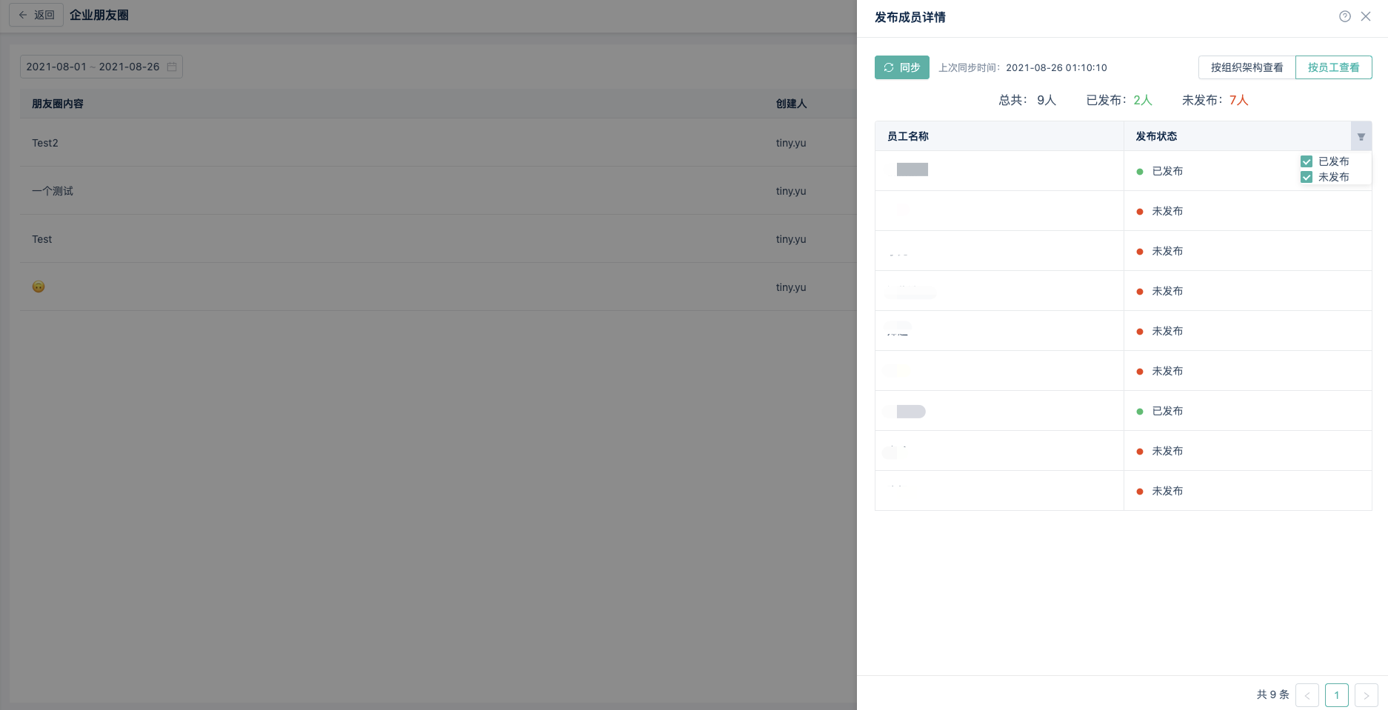1388x710 pixels.
Task: Select the 一个测试 moments row
Action: click(438, 191)
